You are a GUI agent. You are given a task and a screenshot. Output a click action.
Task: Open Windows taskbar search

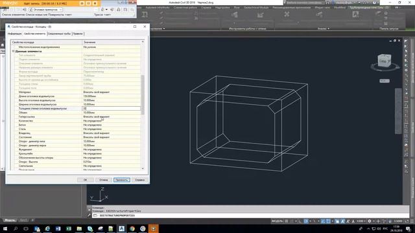(16, 228)
